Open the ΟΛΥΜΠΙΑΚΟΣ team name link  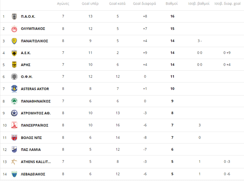click(x=33, y=29)
